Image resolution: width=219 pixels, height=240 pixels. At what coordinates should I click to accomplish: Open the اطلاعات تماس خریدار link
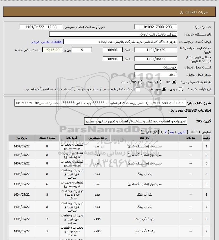[47, 42]
